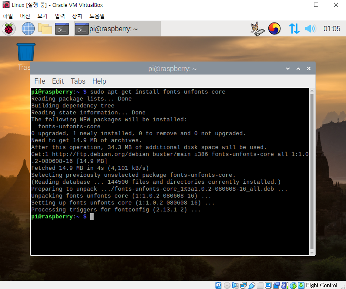Click the Korean taegeuk input-method tray icon
This screenshot has height=289, width=346.
pos(274,29)
